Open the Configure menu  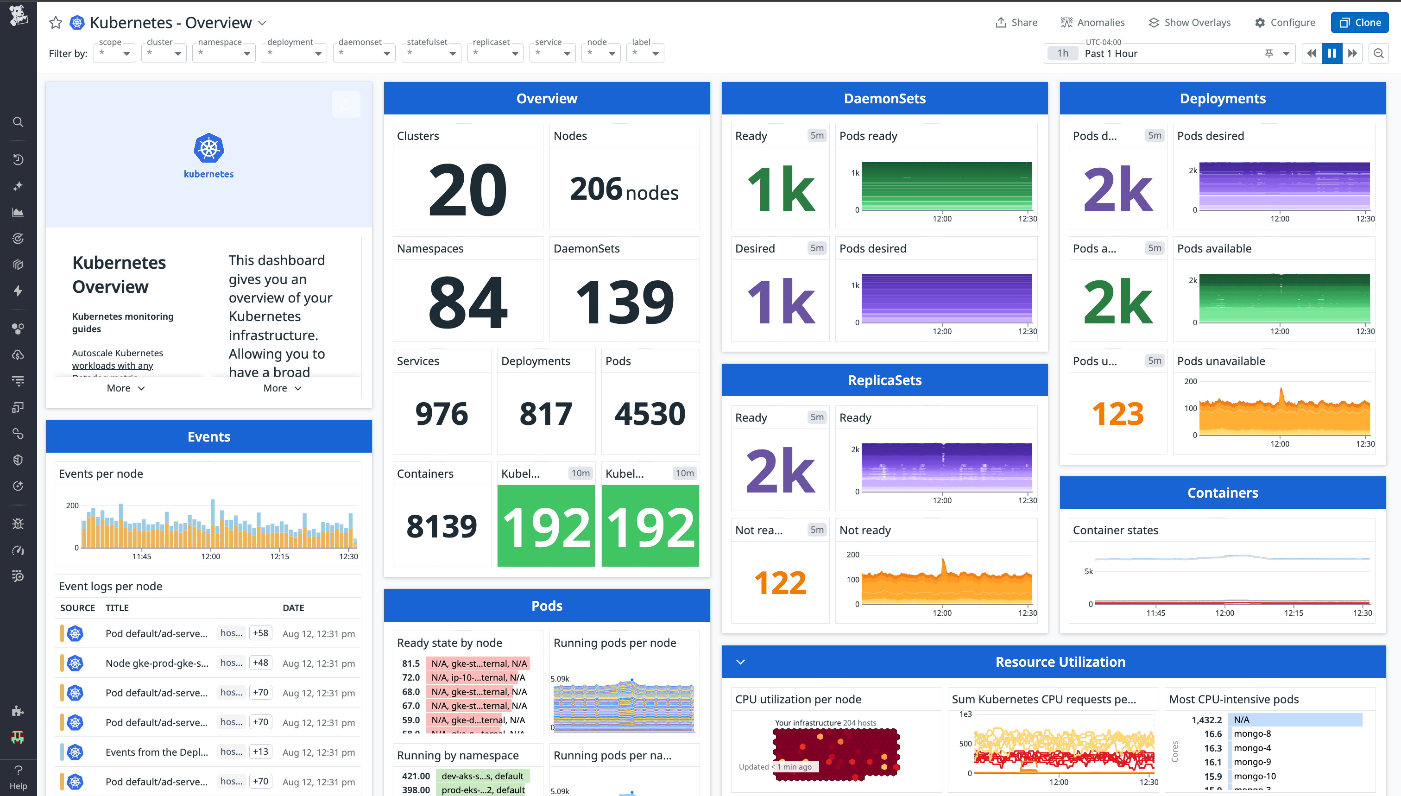click(1285, 22)
